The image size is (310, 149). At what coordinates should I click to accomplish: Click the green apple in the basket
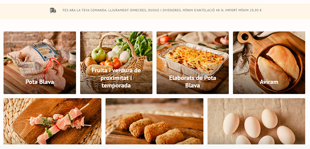coord(98,55)
